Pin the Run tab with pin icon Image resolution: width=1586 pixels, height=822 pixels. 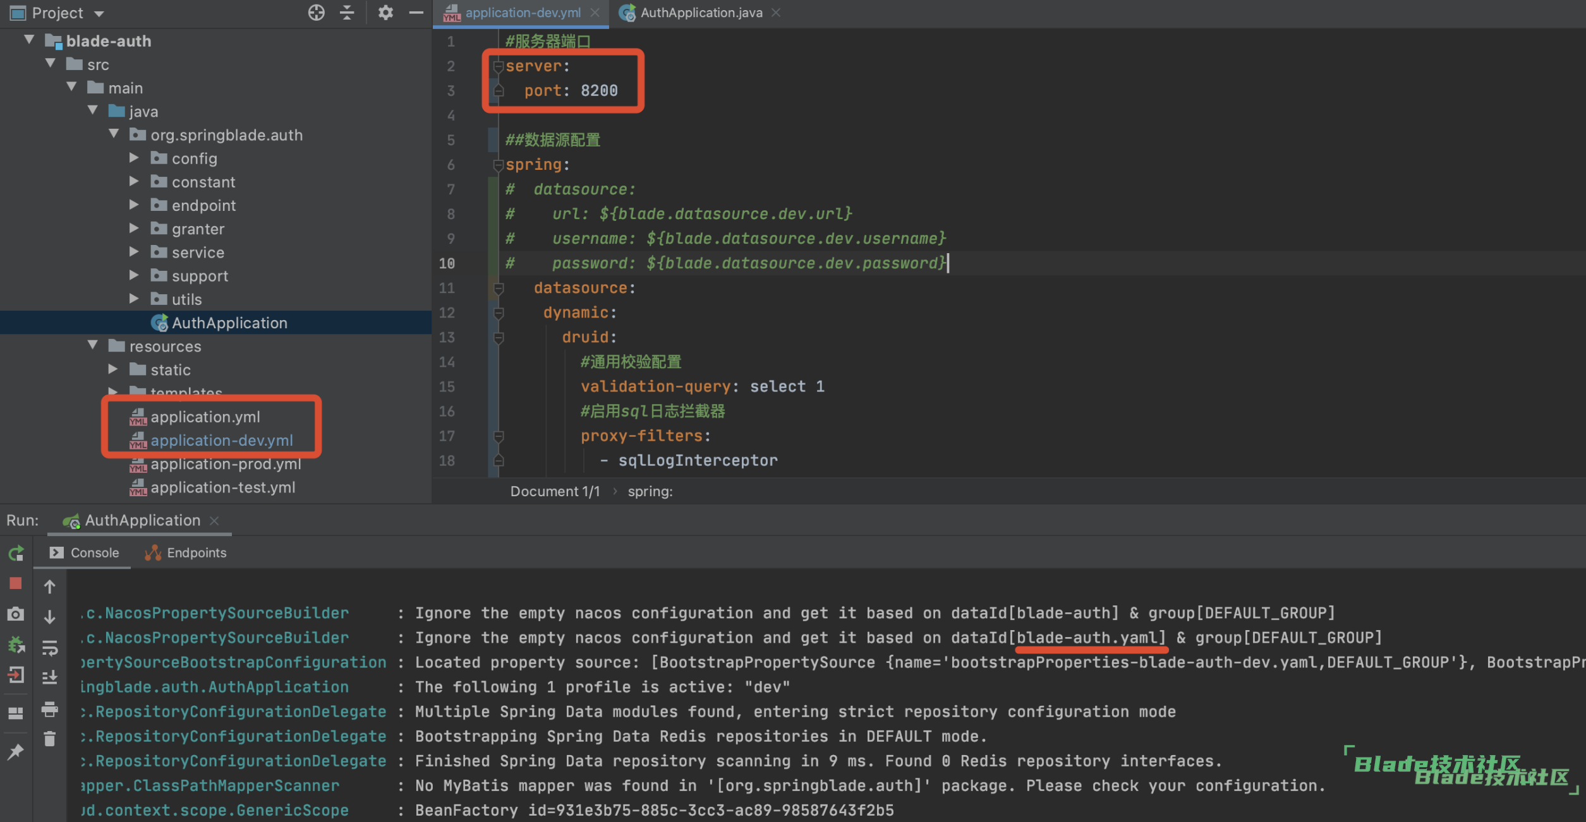pos(16,751)
